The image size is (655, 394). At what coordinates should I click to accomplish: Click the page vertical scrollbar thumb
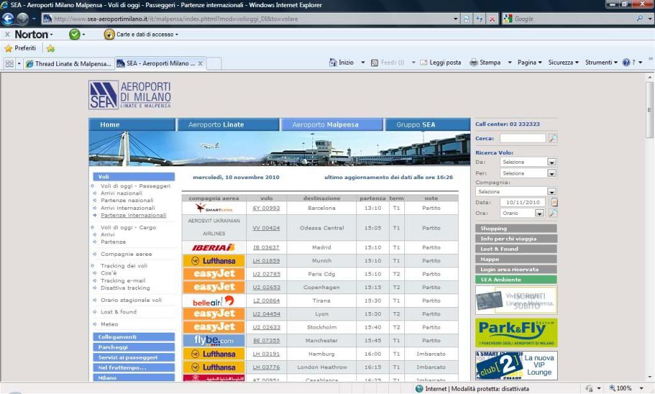[650, 110]
